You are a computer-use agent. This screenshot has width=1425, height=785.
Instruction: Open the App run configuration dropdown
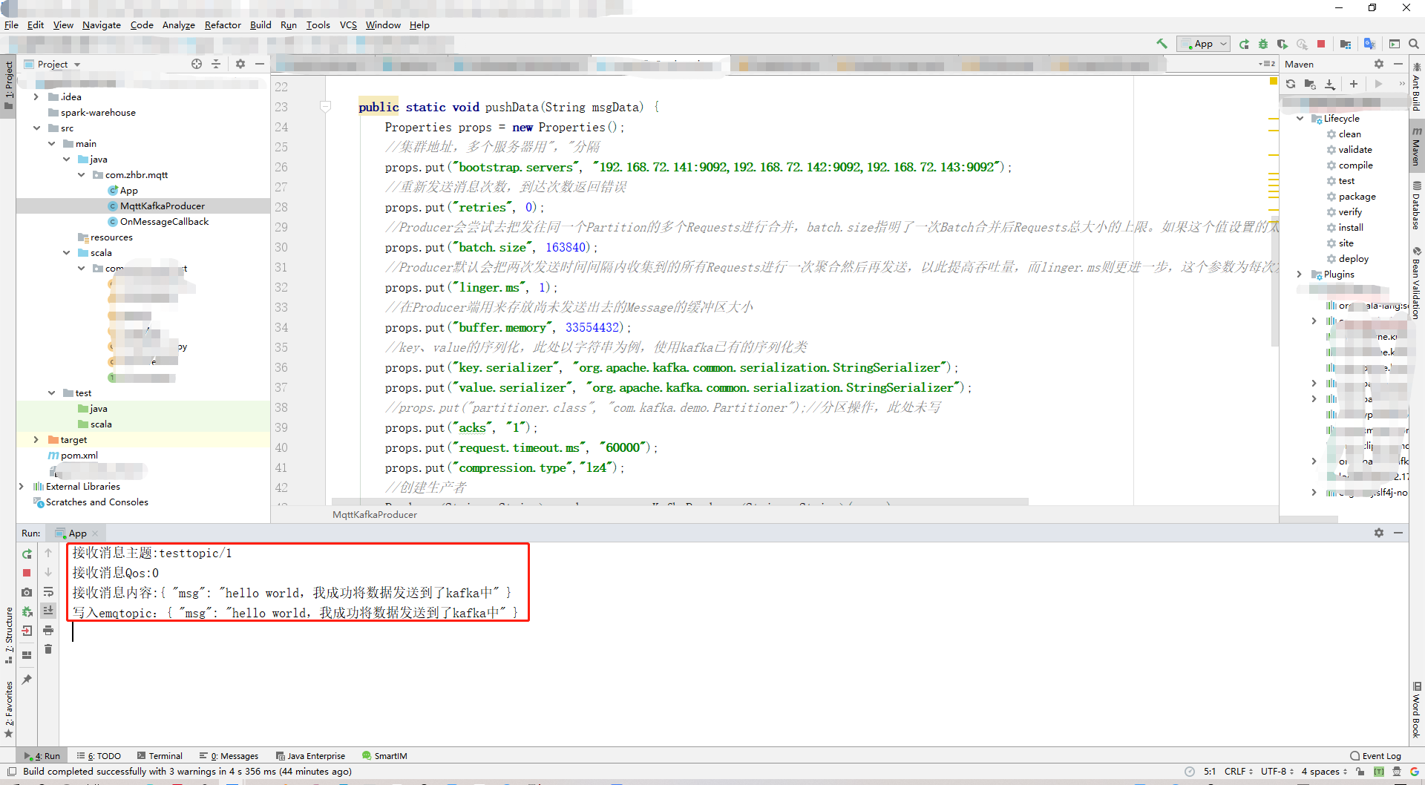[1204, 44]
